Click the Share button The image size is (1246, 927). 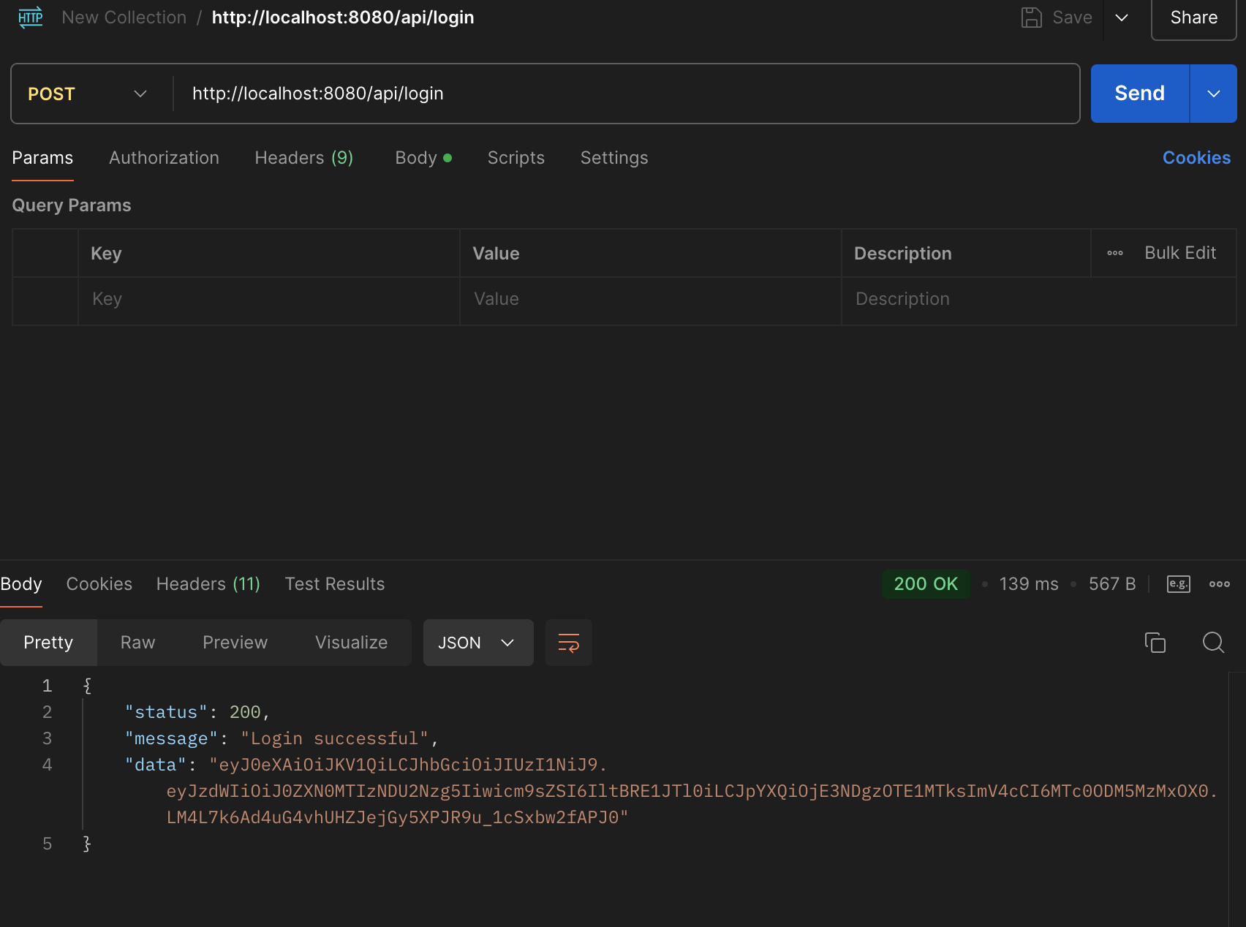(1193, 18)
